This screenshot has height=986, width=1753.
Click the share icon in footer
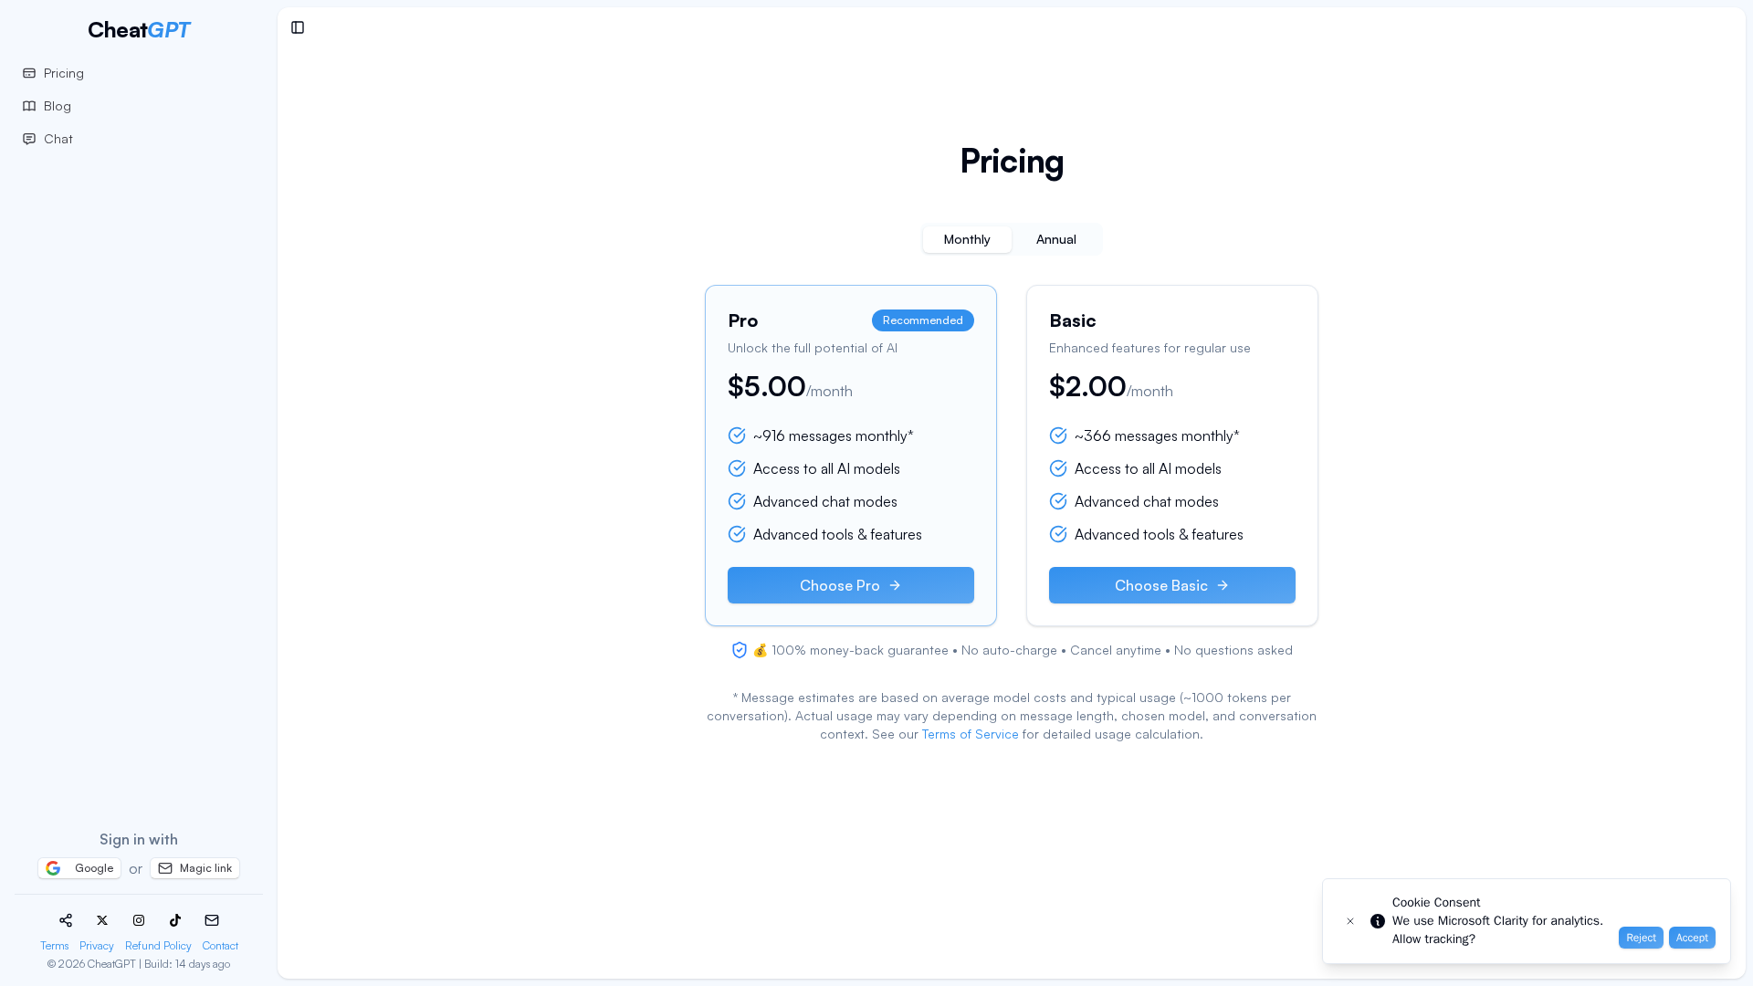point(65,920)
